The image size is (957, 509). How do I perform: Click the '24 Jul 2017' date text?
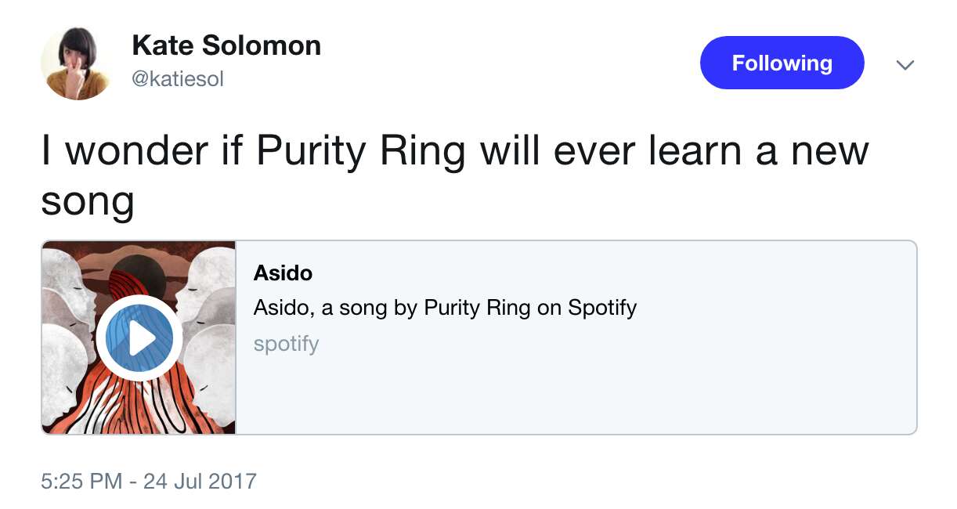click(x=200, y=480)
